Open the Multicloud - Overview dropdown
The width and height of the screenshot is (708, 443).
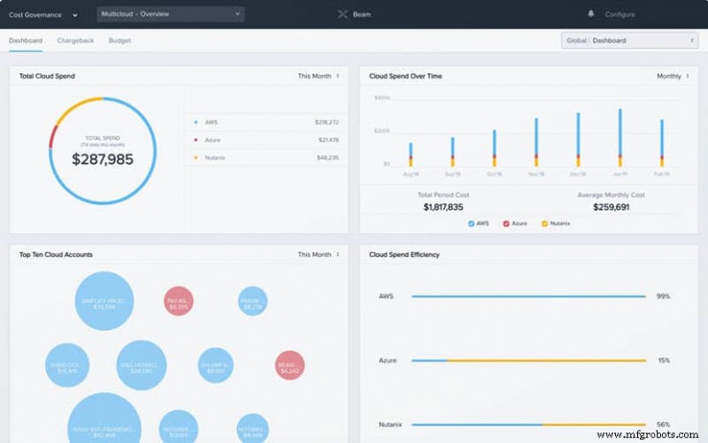[x=171, y=14]
